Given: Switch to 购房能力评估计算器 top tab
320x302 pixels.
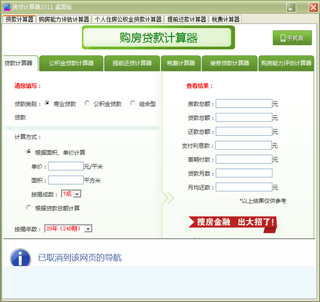Looking at the screenshot, I should pyautogui.click(x=64, y=19).
